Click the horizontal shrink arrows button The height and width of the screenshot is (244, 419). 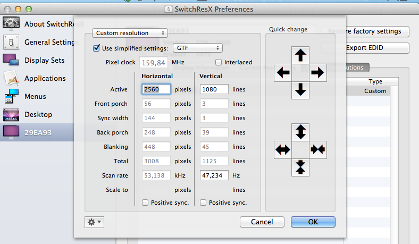[318, 150]
